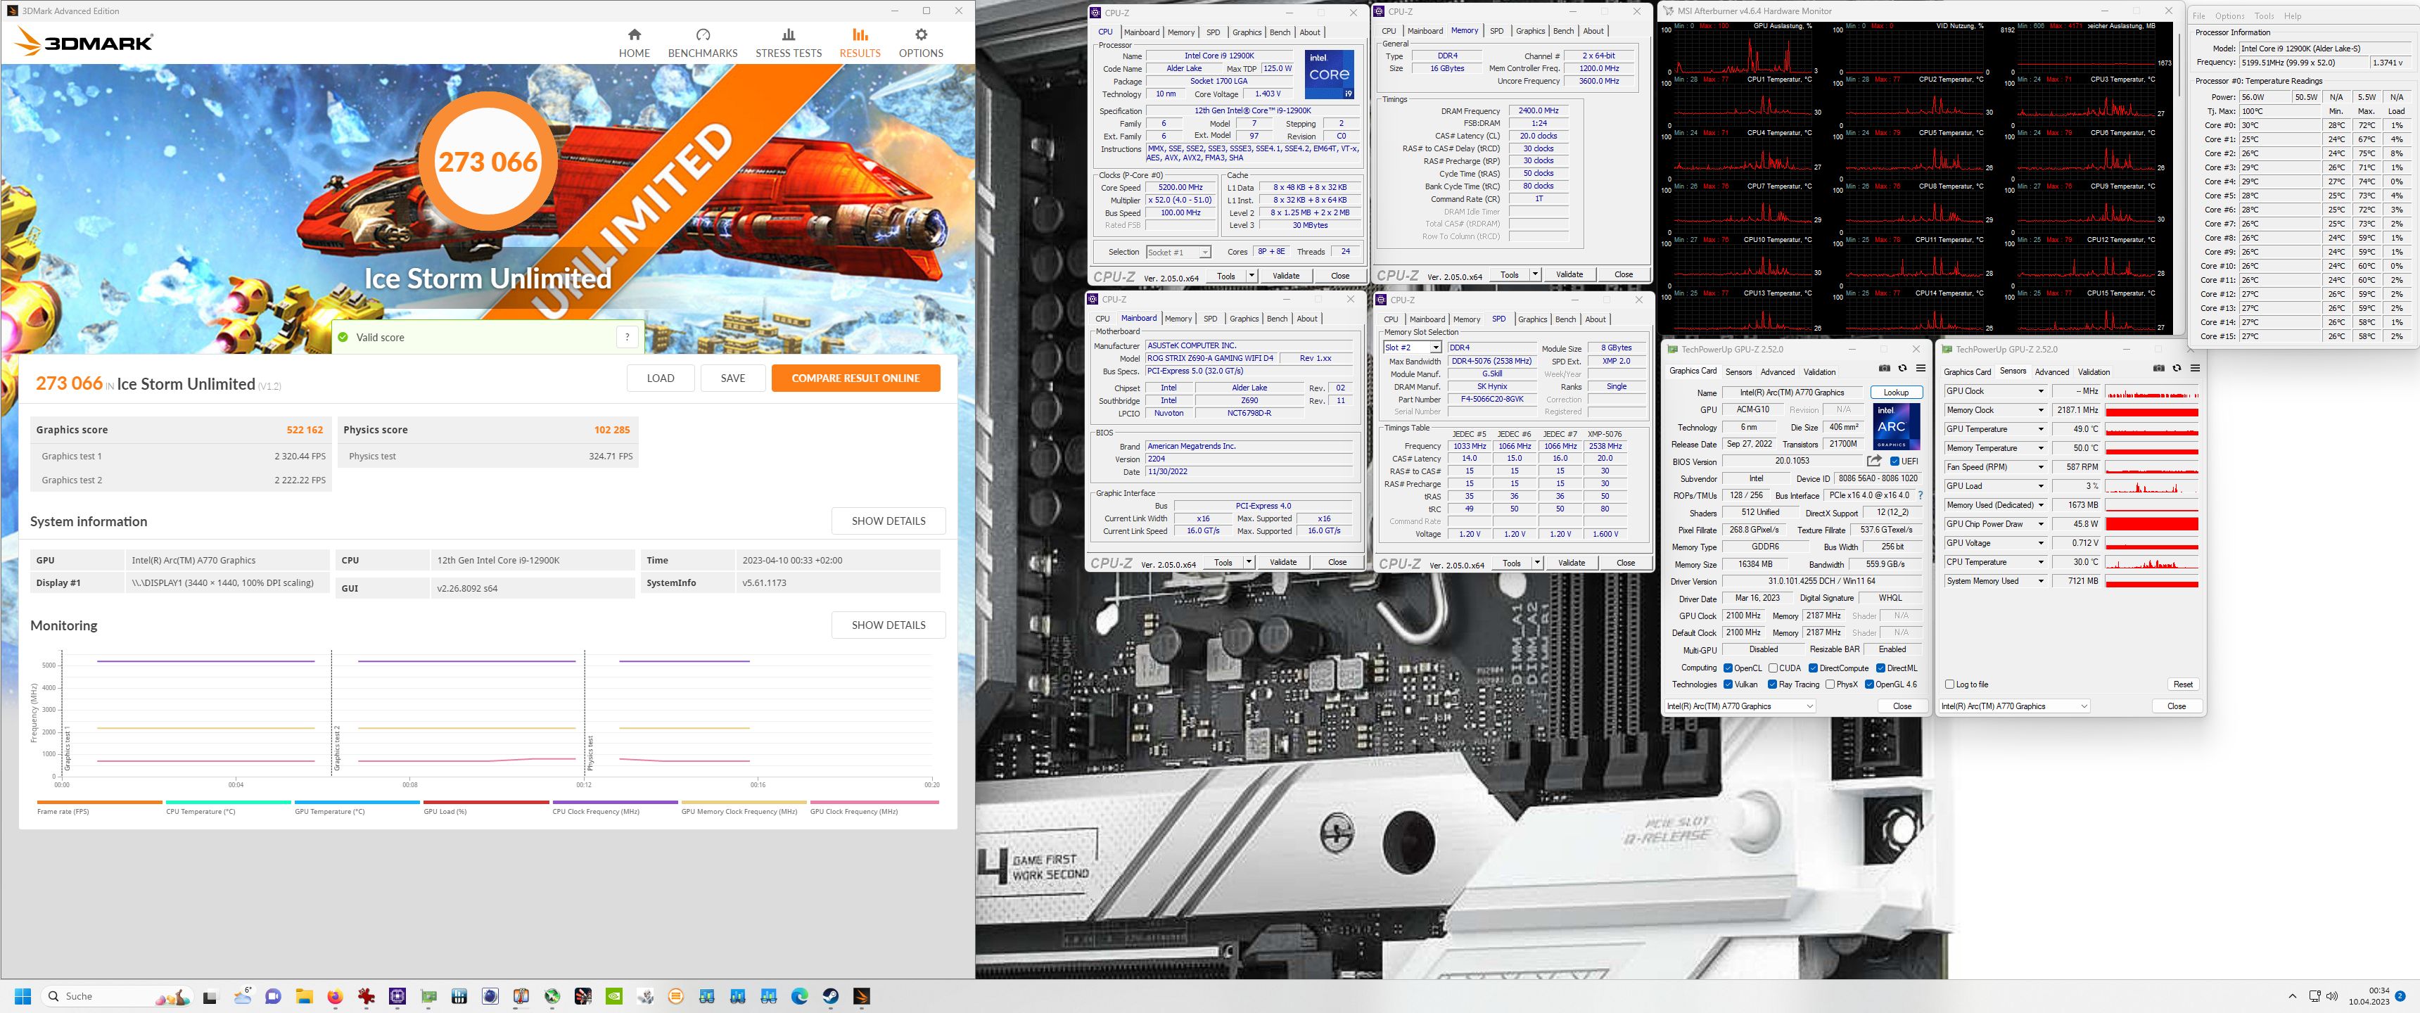
Task: Click the Lookup button in GPU-Z
Action: pos(1896,392)
